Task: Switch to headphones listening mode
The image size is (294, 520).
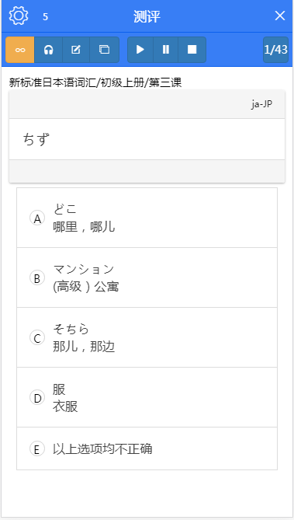Action: [49, 50]
